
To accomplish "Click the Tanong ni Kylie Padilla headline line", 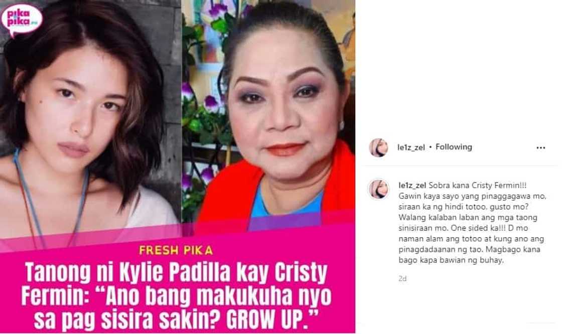I will 176,273.
